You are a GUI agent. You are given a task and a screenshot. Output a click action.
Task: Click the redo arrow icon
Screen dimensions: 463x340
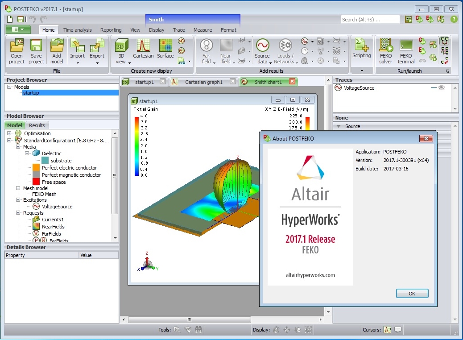[43, 20]
